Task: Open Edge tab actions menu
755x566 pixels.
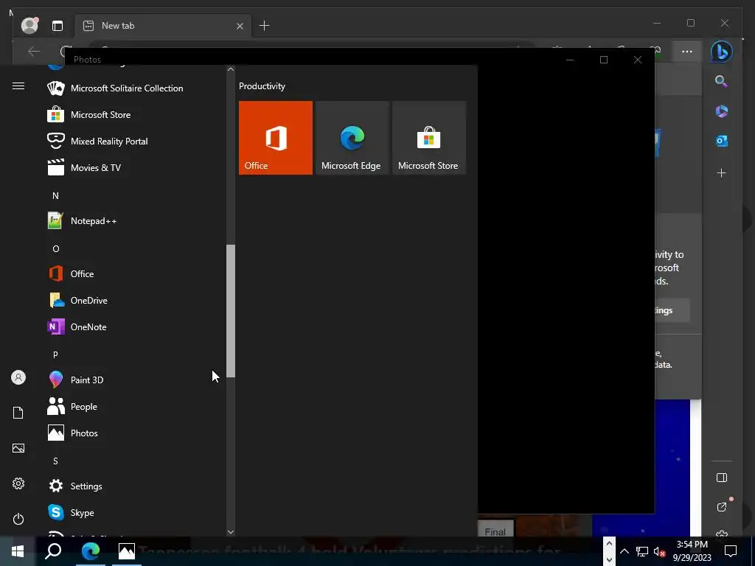Action: (58, 26)
